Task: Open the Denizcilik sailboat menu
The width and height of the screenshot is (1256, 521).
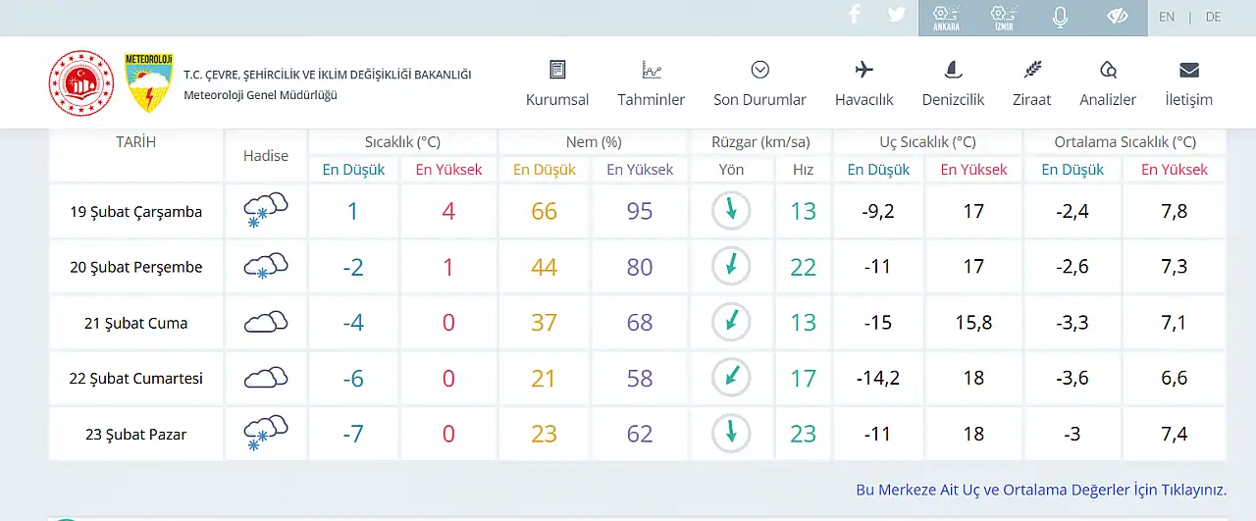Action: [x=953, y=82]
